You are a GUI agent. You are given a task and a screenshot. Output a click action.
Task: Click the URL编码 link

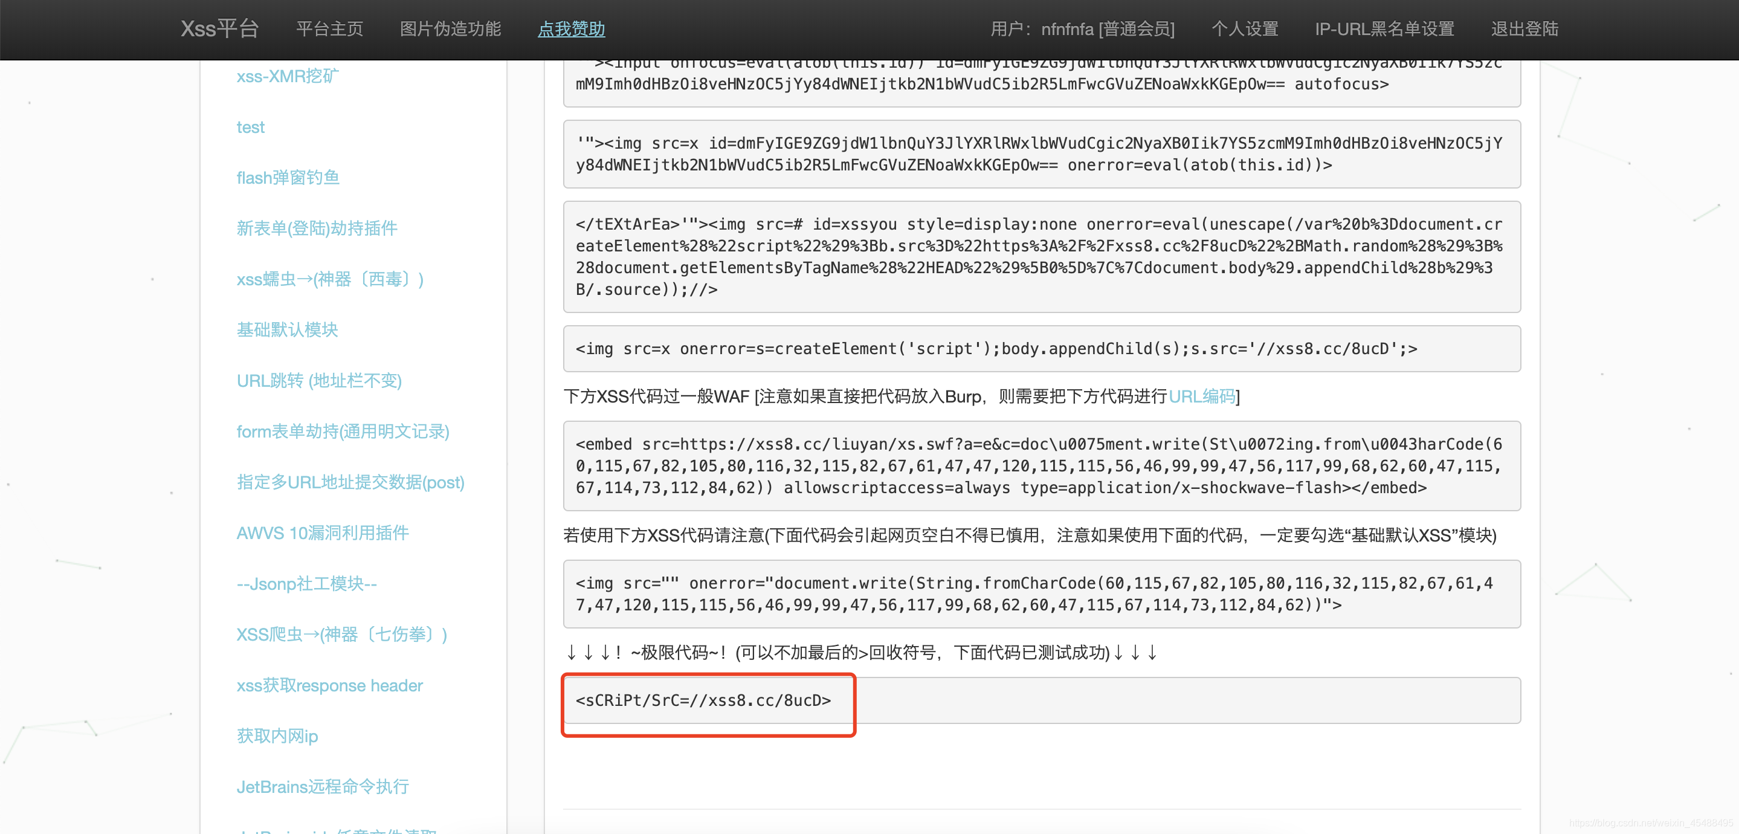[1202, 396]
